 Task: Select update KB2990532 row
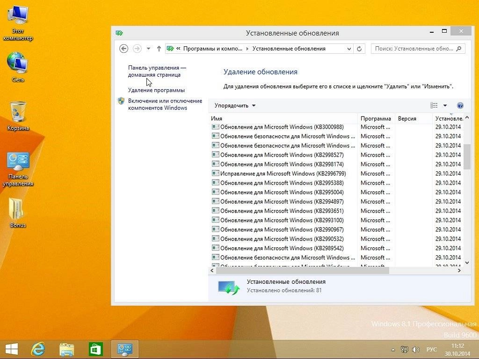click(337, 239)
